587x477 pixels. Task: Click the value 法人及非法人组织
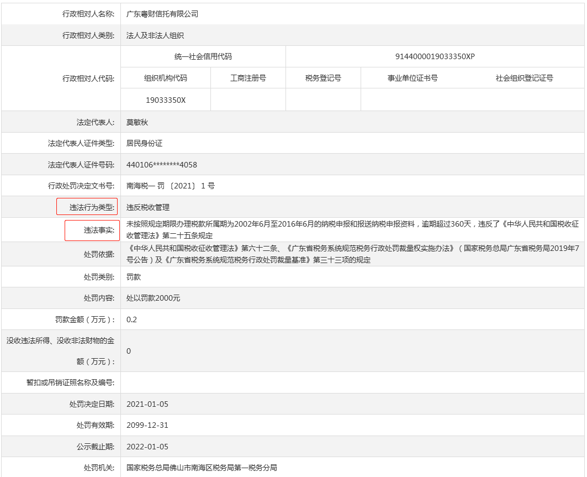(x=155, y=35)
